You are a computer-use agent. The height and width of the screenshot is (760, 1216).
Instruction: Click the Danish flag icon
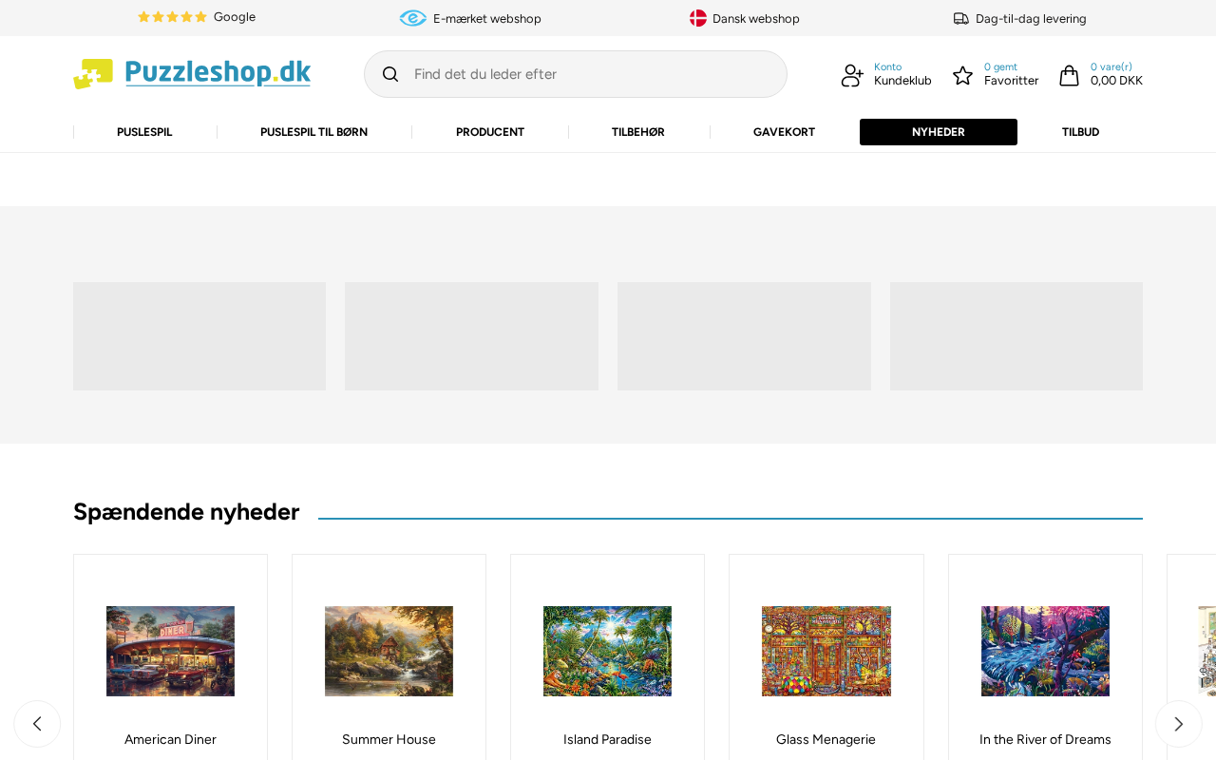tap(698, 18)
